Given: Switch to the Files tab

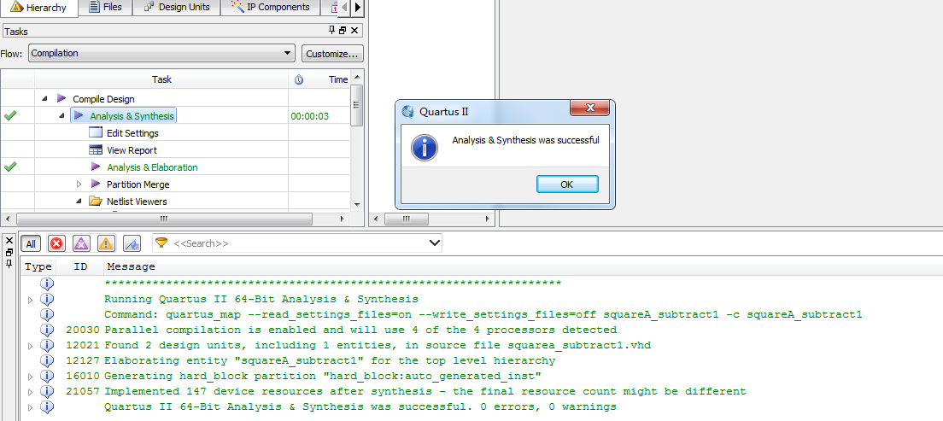Looking at the screenshot, I should (x=105, y=7).
